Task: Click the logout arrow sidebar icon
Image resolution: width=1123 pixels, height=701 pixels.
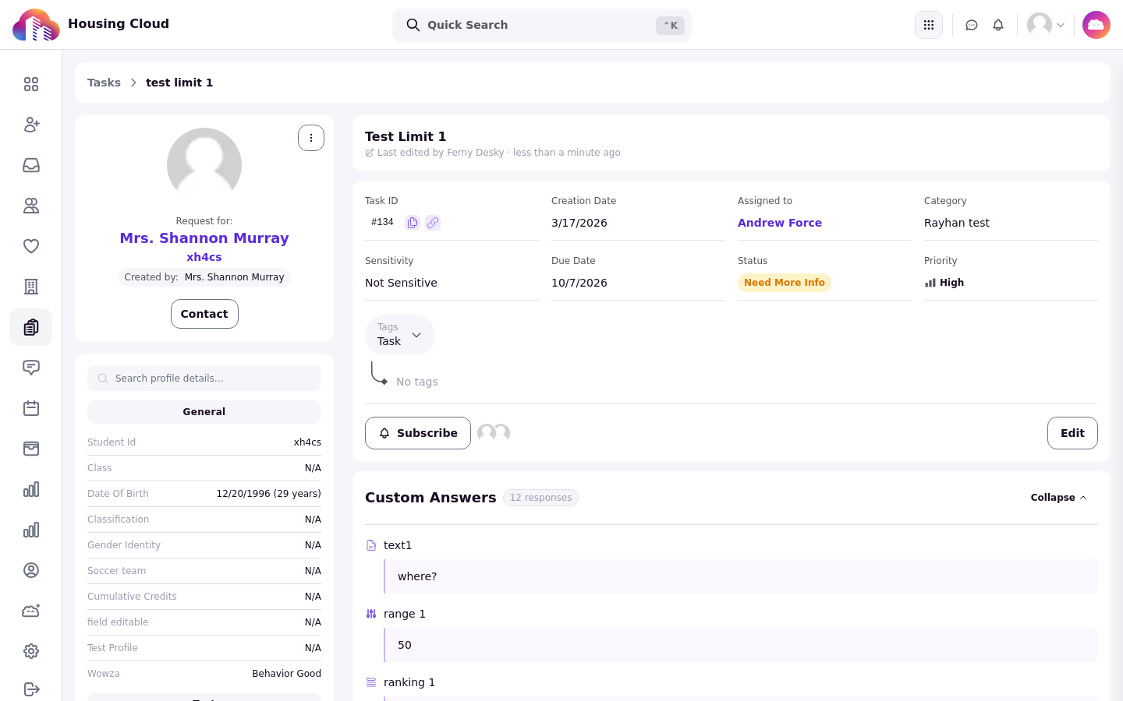Action: coord(31,689)
